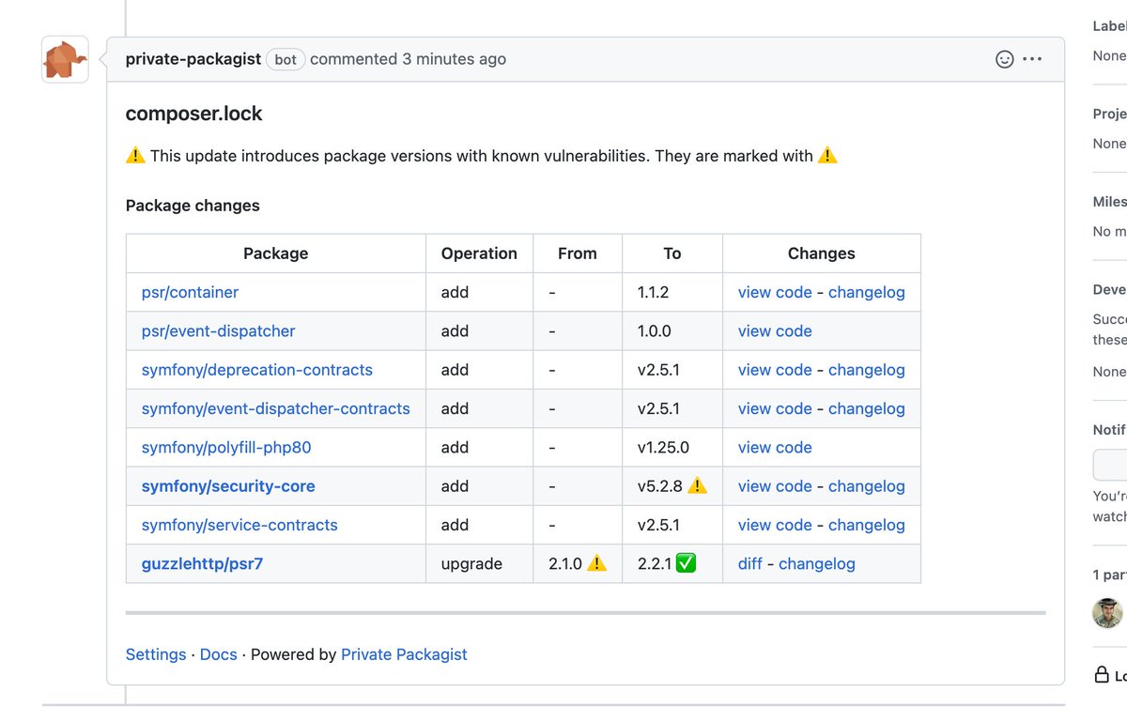Open the comment three-dots options menu

pyautogui.click(x=1032, y=59)
